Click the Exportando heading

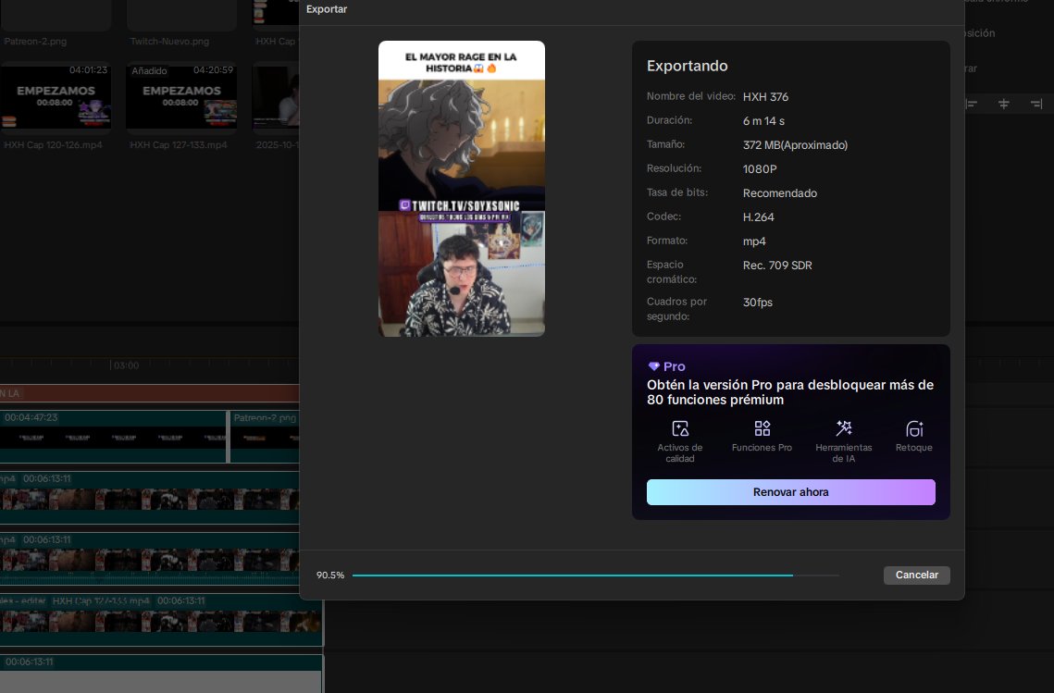[x=687, y=66]
